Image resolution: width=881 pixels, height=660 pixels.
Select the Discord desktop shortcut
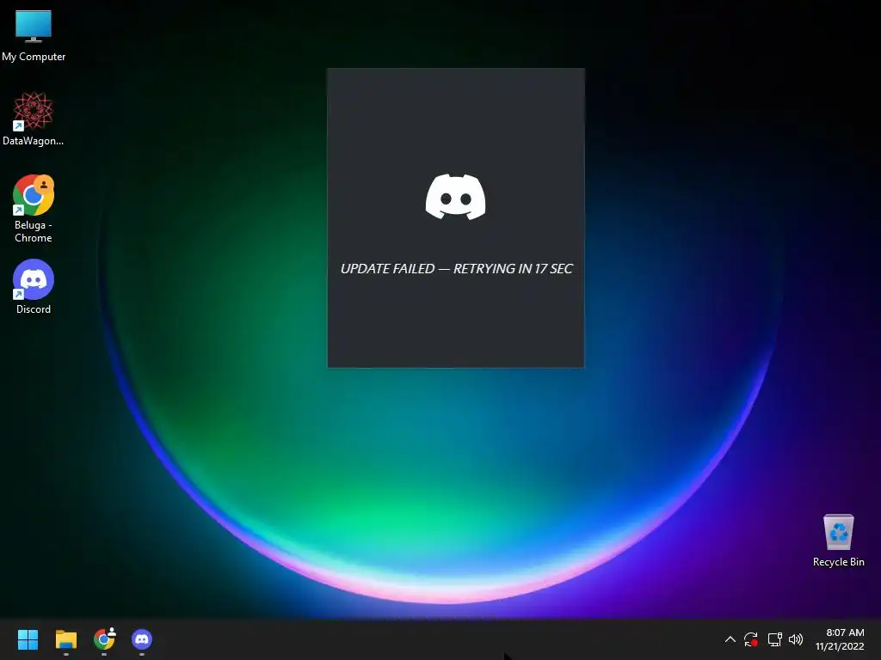(34, 286)
